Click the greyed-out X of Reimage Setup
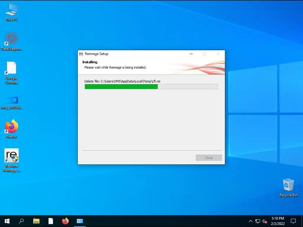303x227 pixels. pos(218,54)
